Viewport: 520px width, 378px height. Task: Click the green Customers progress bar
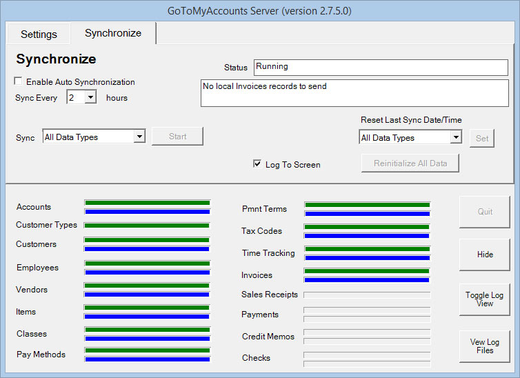(148, 240)
